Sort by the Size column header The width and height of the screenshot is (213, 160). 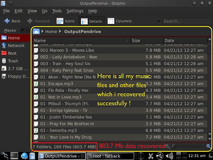pyautogui.click(x=147, y=41)
